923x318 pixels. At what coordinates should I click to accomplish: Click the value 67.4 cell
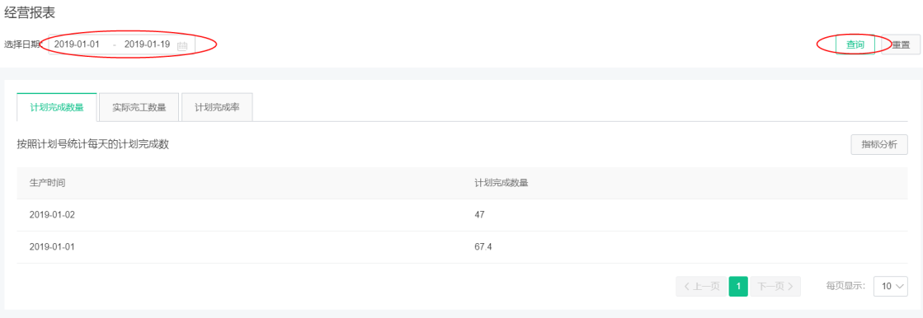pyautogui.click(x=483, y=247)
